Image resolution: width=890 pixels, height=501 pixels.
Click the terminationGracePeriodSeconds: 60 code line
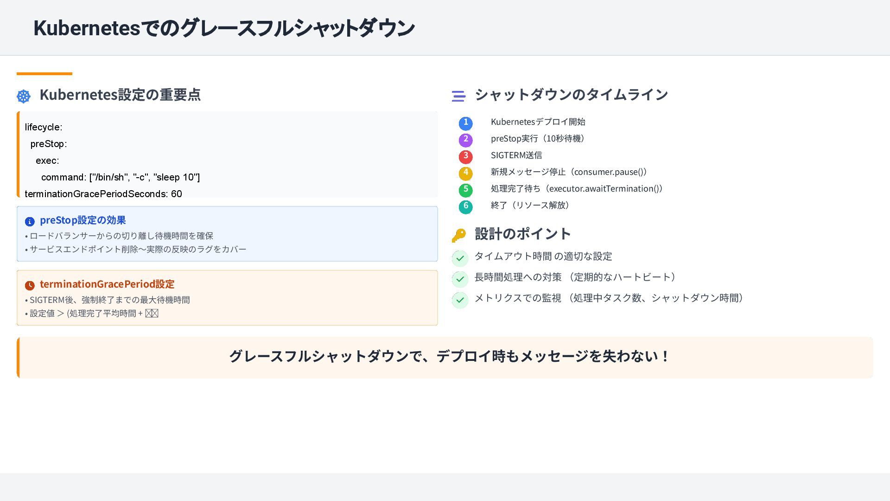pos(103,194)
